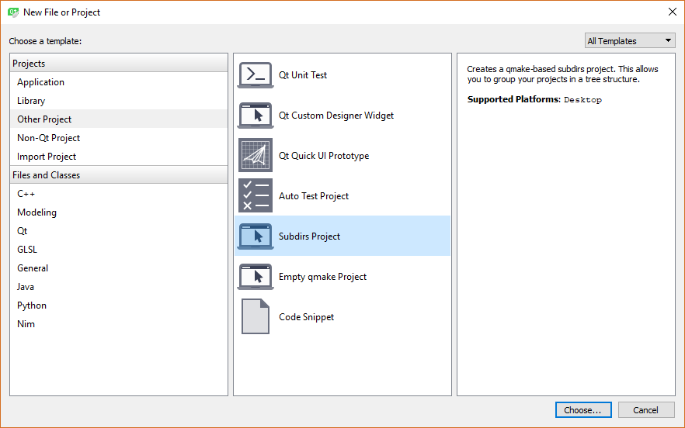This screenshot has width=685, height=428.
Task: Click the Code Snippet document icon
Action: coord(255,317)
